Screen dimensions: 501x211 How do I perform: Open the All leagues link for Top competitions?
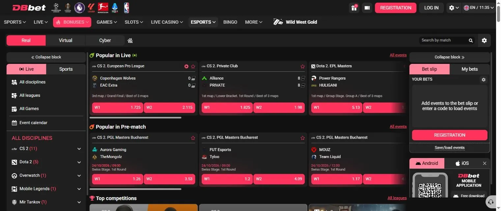tap(397, 198)
